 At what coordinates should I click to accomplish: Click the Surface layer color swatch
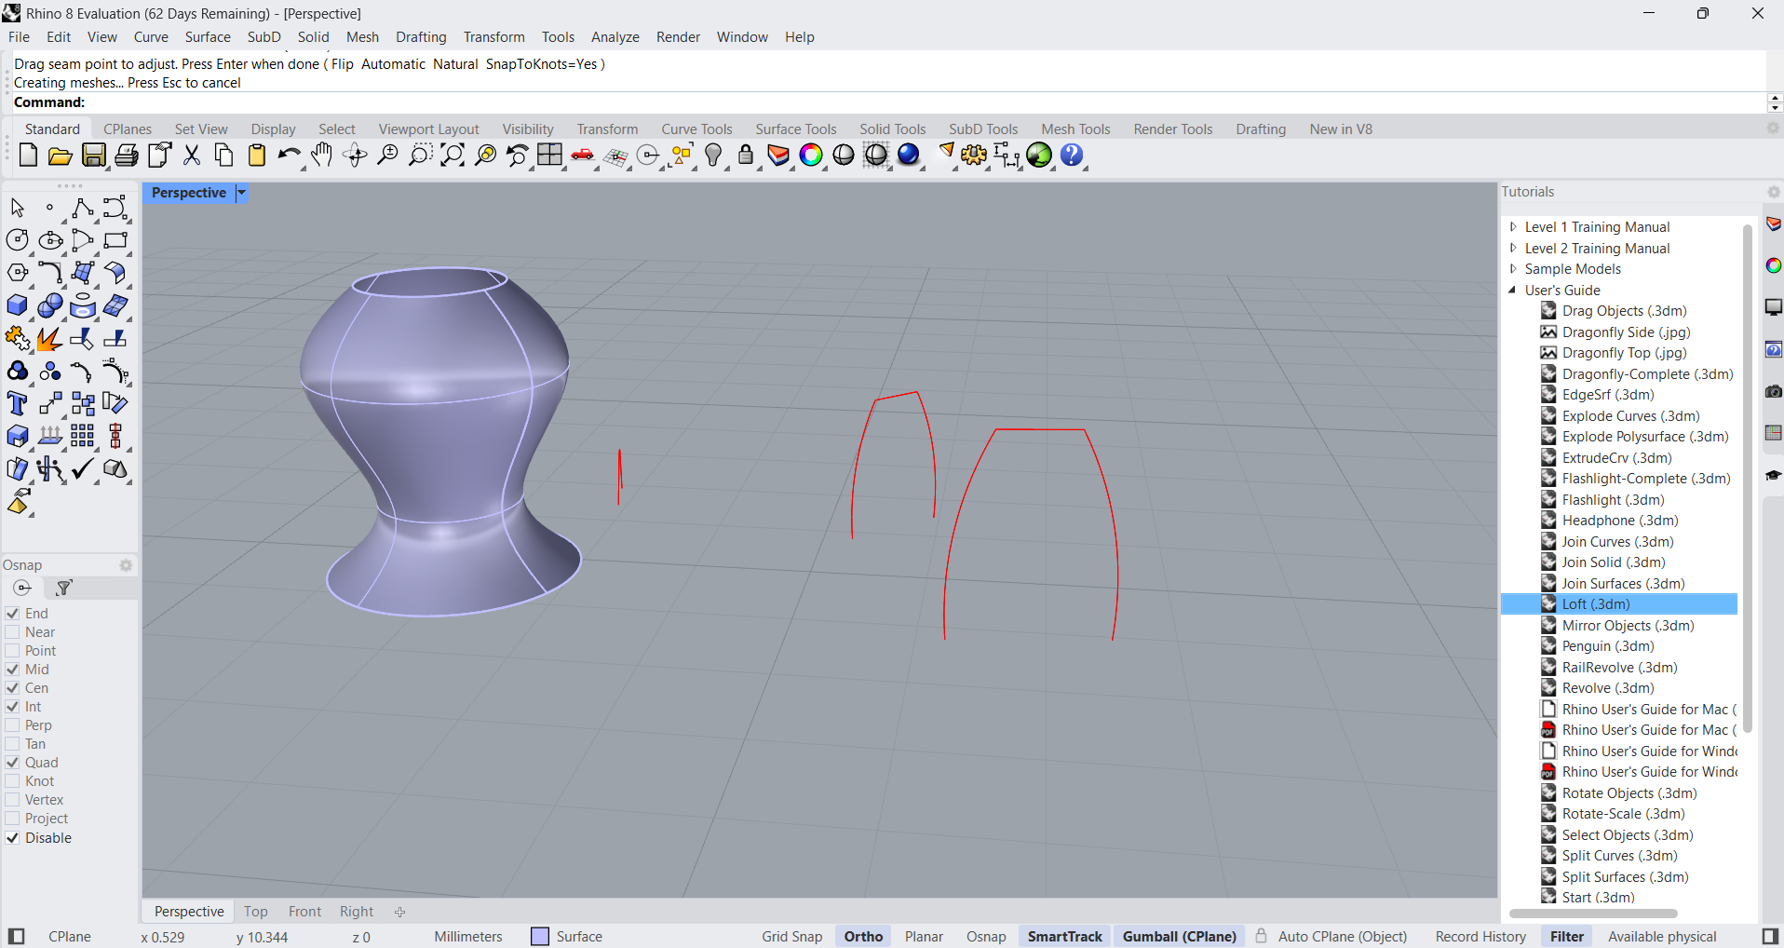540,937
